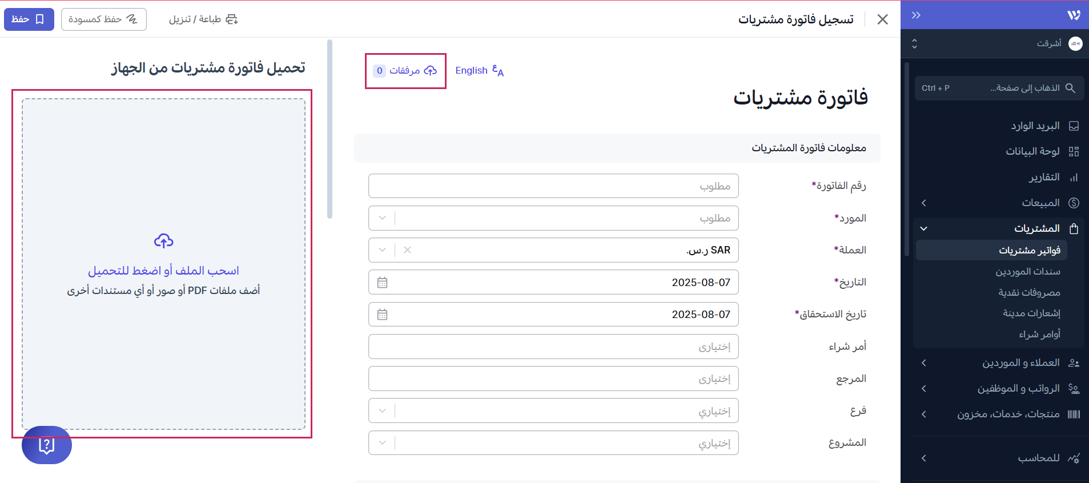Collapse the sidebar with double-arrow icon
Image resolution: width=1089 pixels, height=483 pixels.
(x=916, y=15)
